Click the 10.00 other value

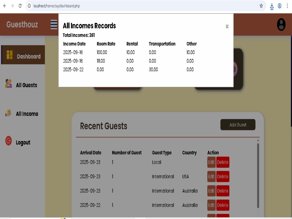190,52
